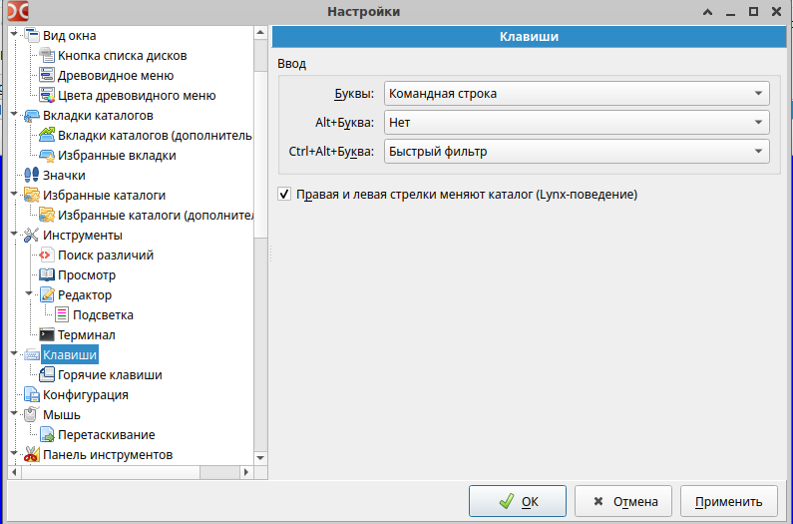Confirm settings with OK button
Image resolution: width=793 pixels, height=524 pixels.
518,501
